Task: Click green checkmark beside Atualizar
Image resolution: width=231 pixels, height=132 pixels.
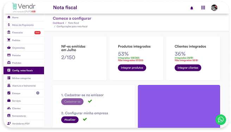Action: tap(85, 119)
